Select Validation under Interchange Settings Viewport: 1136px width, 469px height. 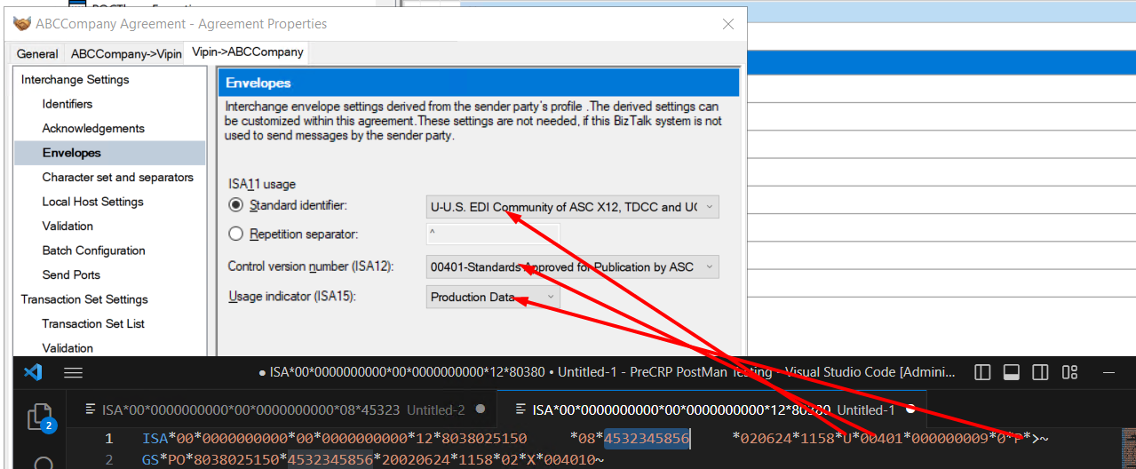click(68, 226)
